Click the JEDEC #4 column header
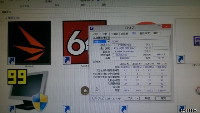The image size is (200, 113). point(137,64)
